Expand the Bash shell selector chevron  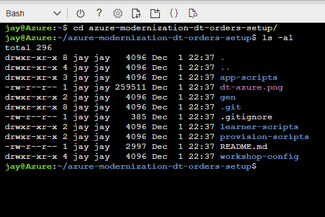click(x=57, y=13)
